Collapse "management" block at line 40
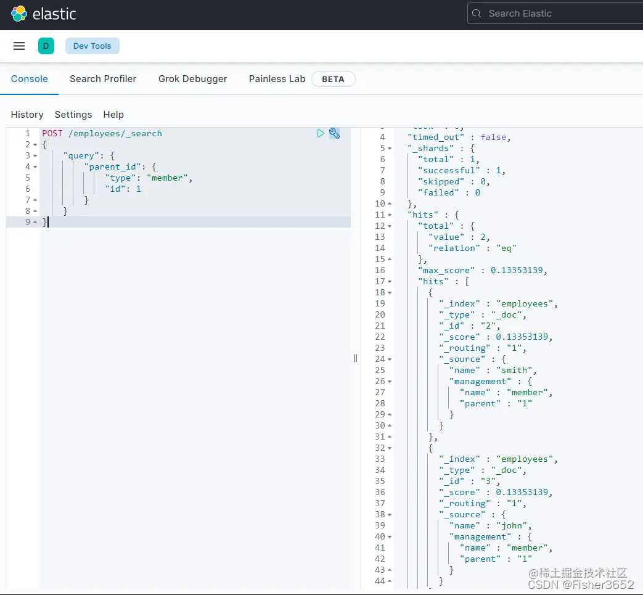Screen dimensions: 643x595 (390, 537)
